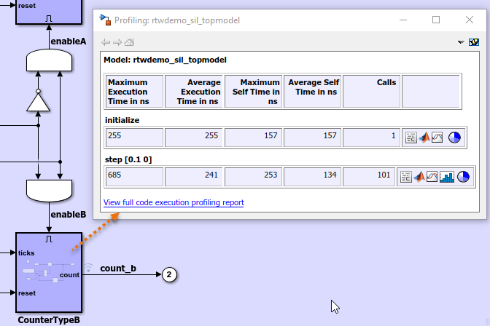
Task: Click the calls value 1 in initialize row
Action: point(372,138)
